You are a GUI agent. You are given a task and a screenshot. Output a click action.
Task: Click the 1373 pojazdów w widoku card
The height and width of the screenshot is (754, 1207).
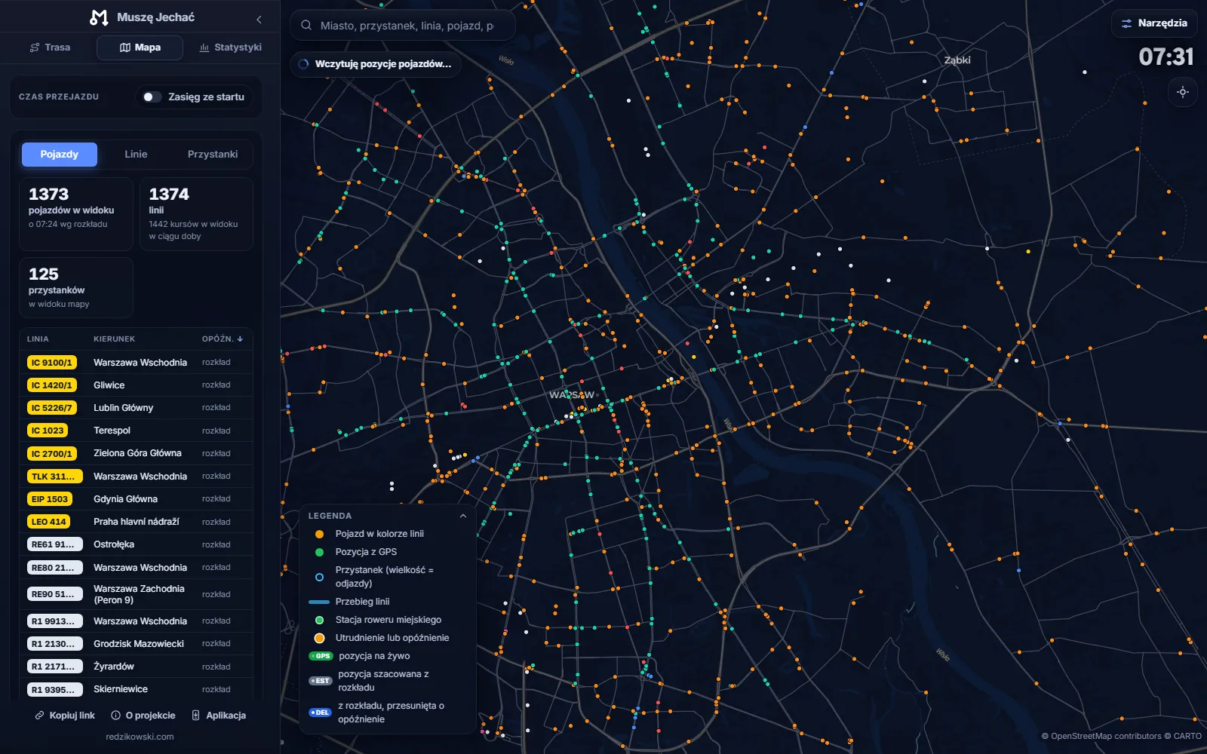76,214
